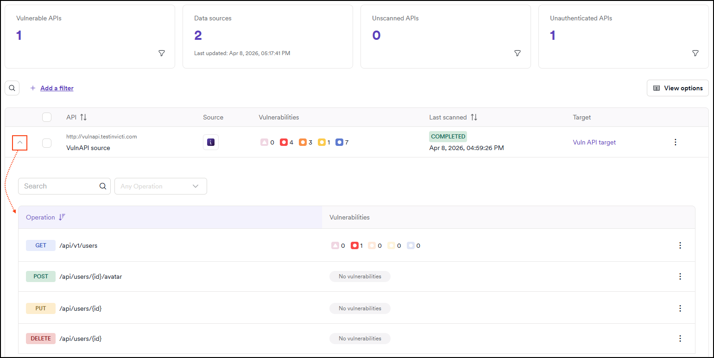Click the Add a filter link
The height and width of the screenshot is (358, 714).
point(57,88)
